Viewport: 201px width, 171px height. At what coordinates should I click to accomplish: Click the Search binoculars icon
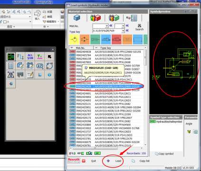click(x=139, y=27)
